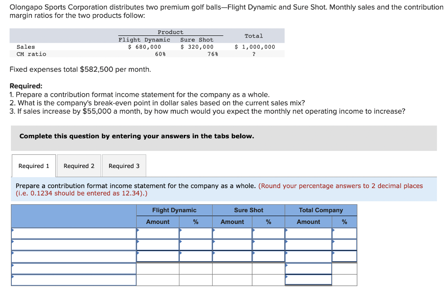Select the fourth row label cell
The image size is (447, 290).
74,269
